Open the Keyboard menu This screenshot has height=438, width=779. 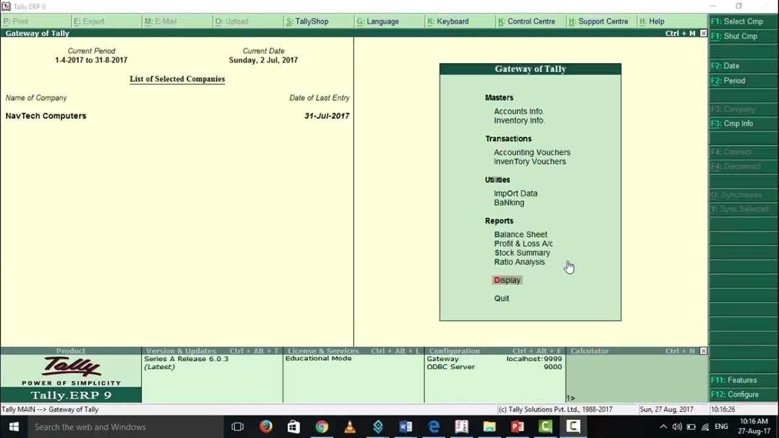tap(448, 21)
